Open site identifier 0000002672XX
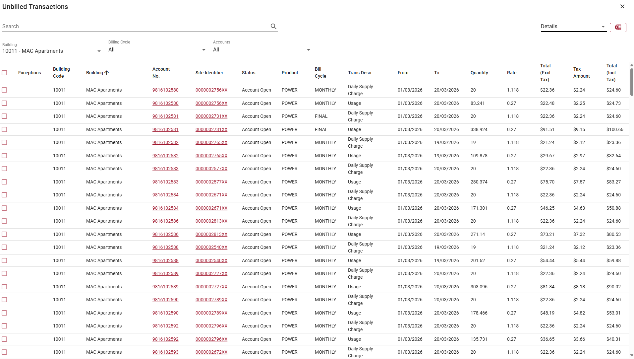The width and height of the screenshot is (634, 359). pos(211,352)
